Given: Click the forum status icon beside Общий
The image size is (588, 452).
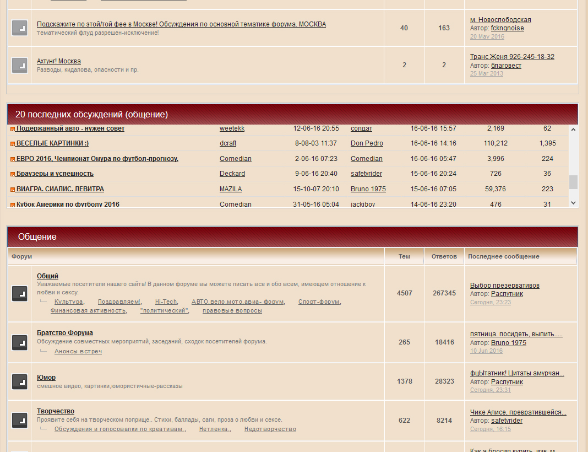Looking at the screenshot, I should [20, 293].
